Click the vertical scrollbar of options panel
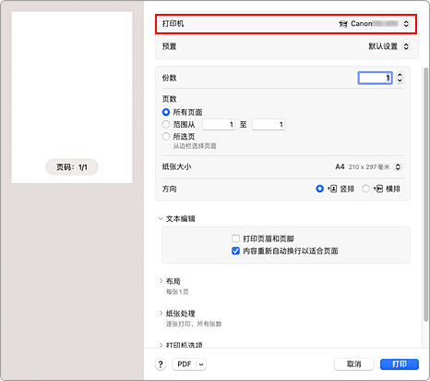This screenshot has height=381, width=430. coord(425,194)
